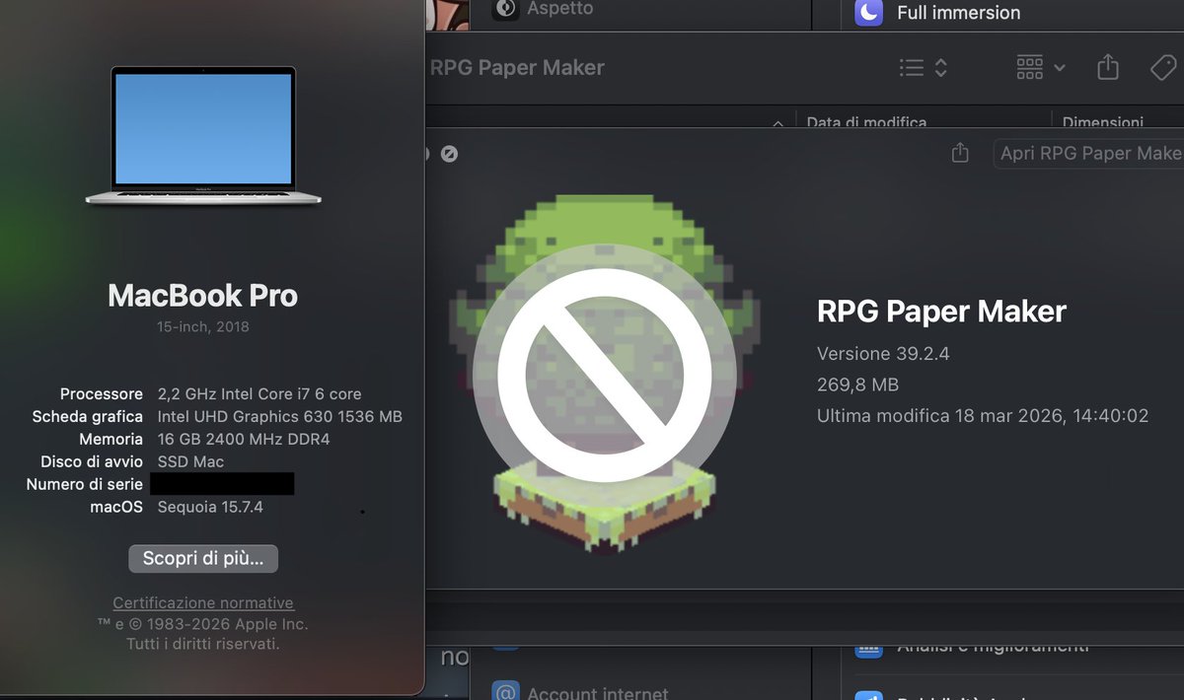Click the Aspetto icon in System Settings
The width and height of the screenshot is (1184, 700).
point(506,8)
